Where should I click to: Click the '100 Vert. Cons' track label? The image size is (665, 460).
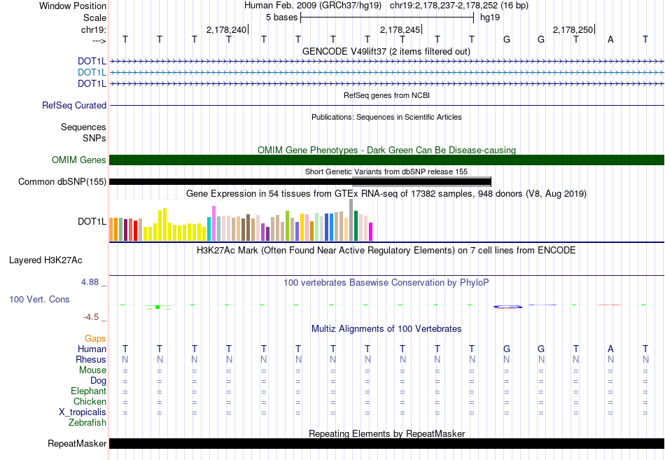click(39, 300)
